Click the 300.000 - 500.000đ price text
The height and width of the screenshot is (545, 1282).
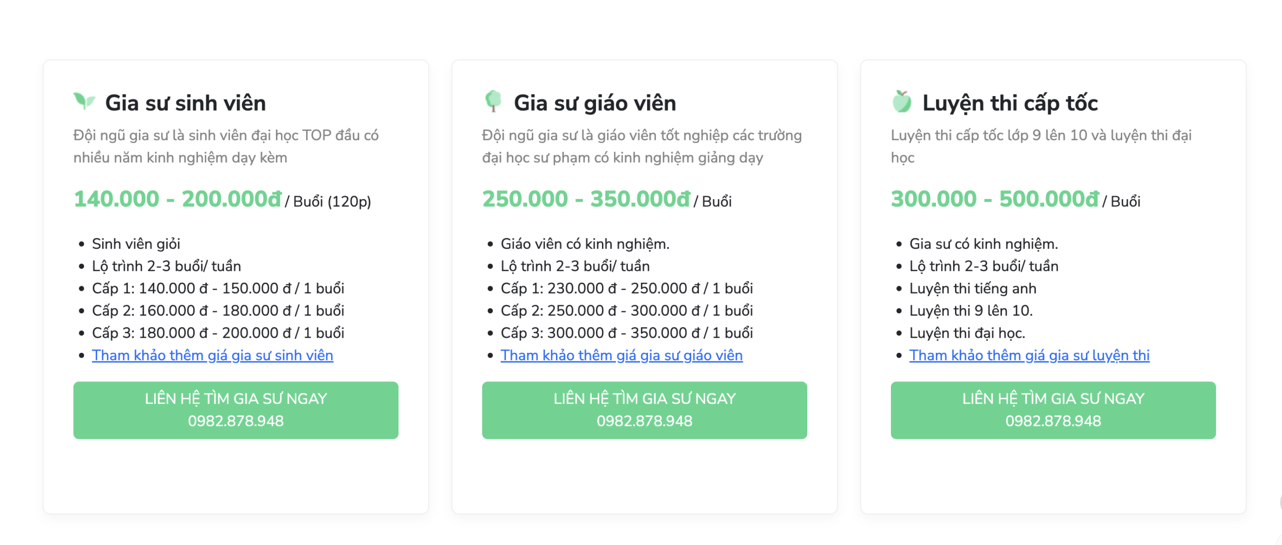[x=995, y=199]
